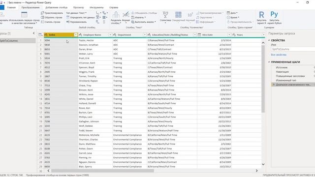This screenshot has width=315, height=177.
Task: Click Information (Информация) menu
Action: click(206, 22)
